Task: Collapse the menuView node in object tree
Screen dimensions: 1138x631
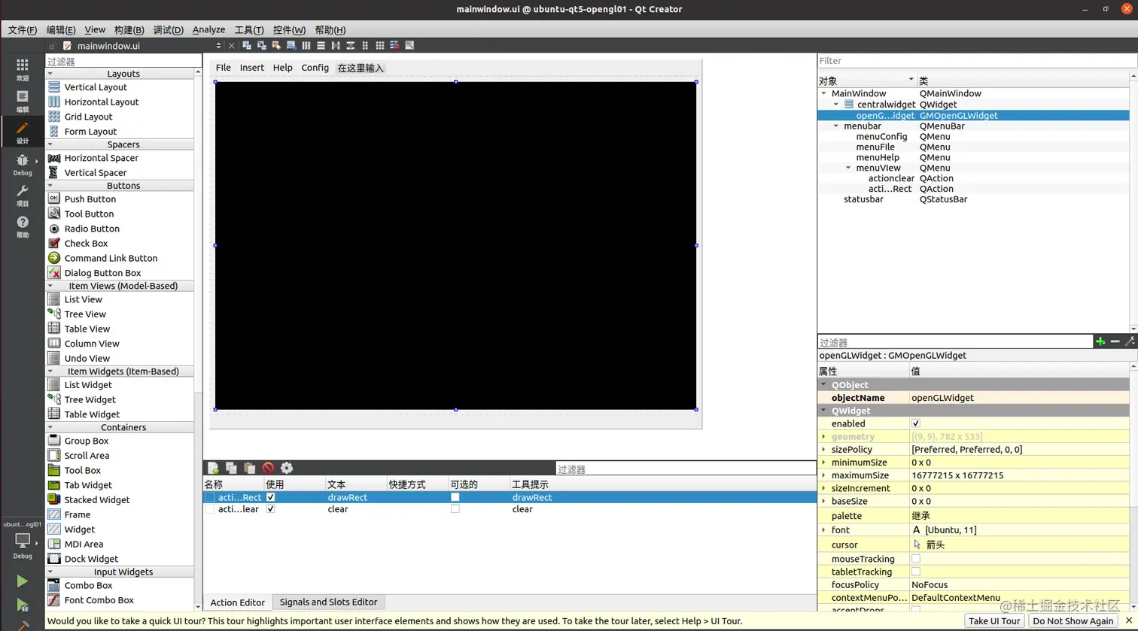Action: (848, 168)
